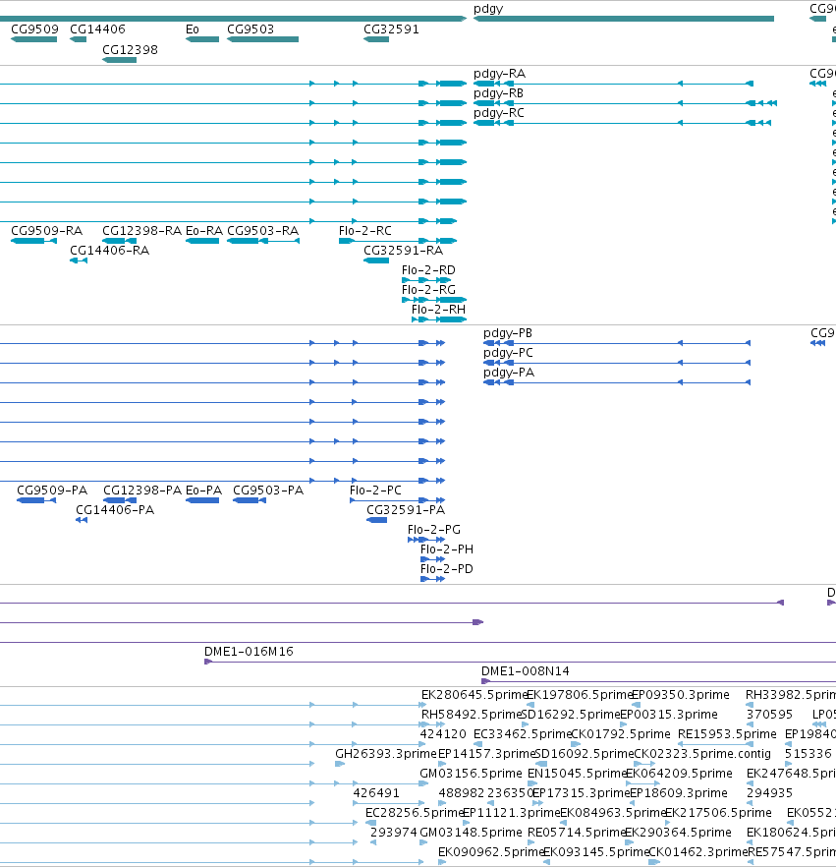Click the GM03156.5prime EST label
Viewport: 836px width, 867px height.
click(x=471, y=774)
